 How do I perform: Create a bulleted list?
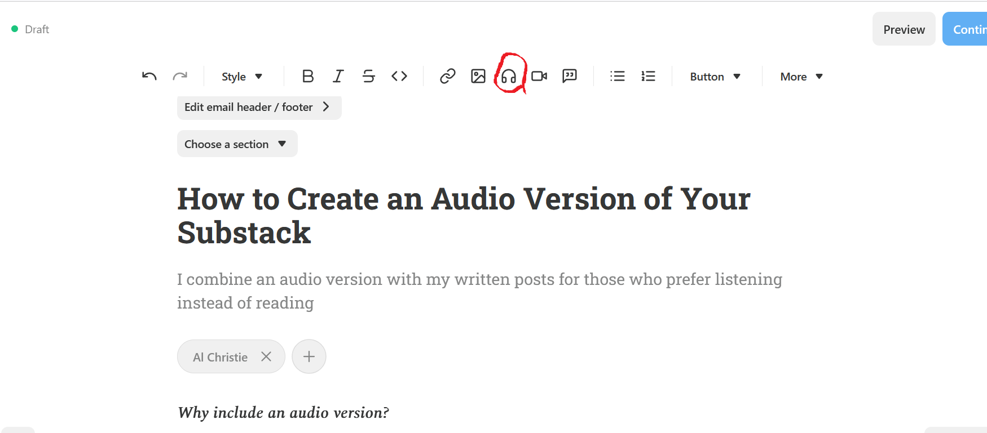click(x=618, y=76)
